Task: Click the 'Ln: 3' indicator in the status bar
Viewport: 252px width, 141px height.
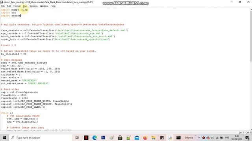Action: pyautogui.click(x=241, y=132)
